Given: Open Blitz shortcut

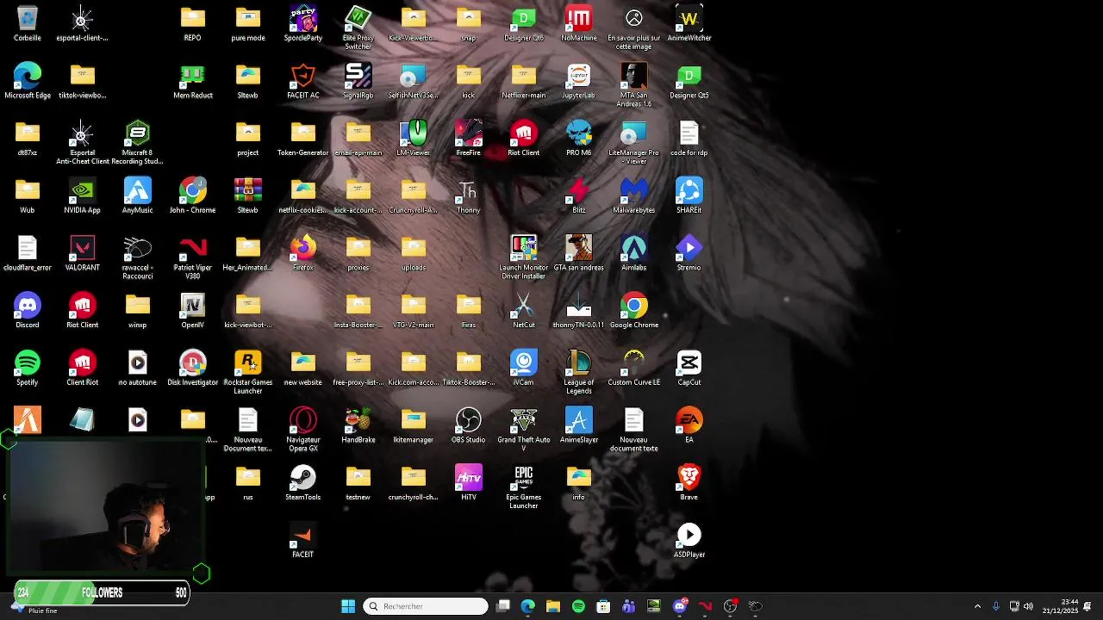Looking at the screenshot, I should [x=579, y=196].
